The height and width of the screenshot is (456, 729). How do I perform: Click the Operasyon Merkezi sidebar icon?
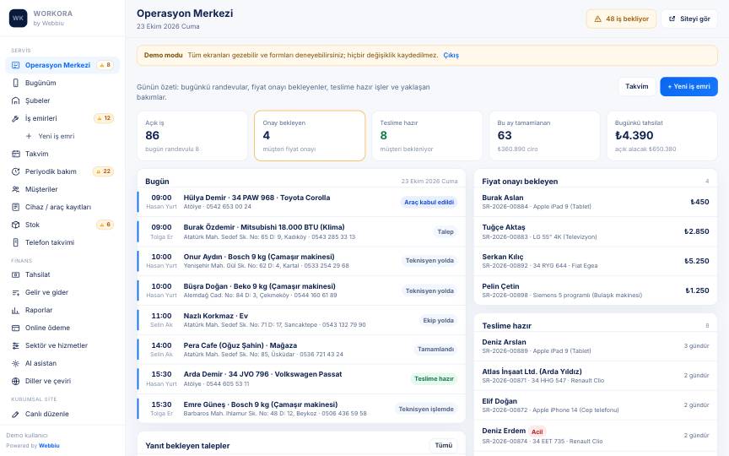(x=15, y=65)
